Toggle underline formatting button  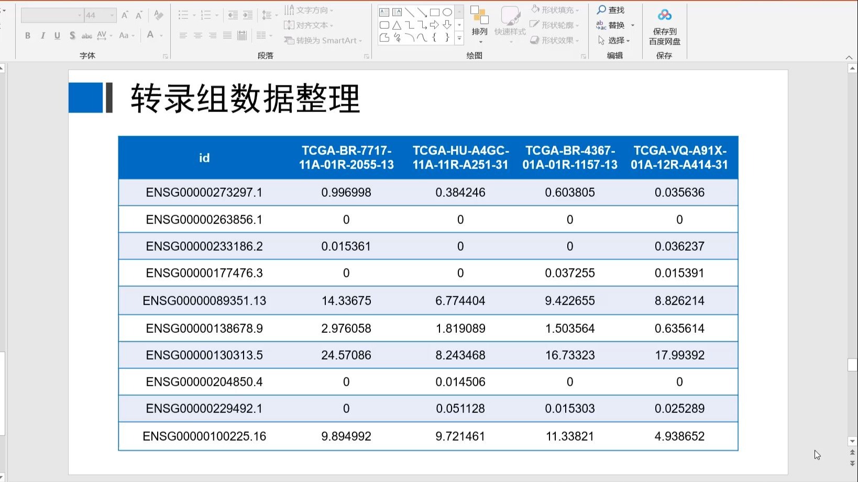[x=57, y=36]
